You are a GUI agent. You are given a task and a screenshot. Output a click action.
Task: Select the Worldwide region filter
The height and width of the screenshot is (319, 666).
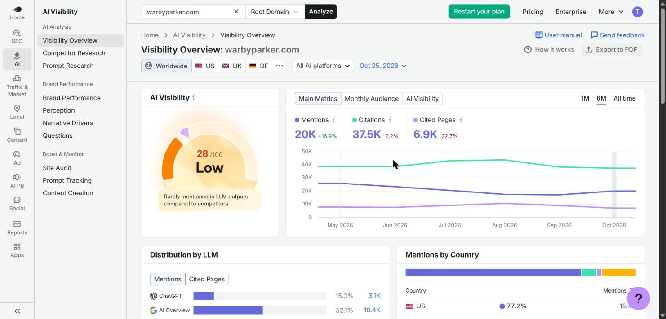pos(166,66)
